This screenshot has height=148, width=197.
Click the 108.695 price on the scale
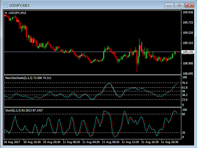187,74
